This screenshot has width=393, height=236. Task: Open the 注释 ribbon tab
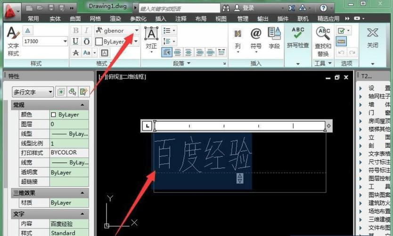[x=180, y=19]
